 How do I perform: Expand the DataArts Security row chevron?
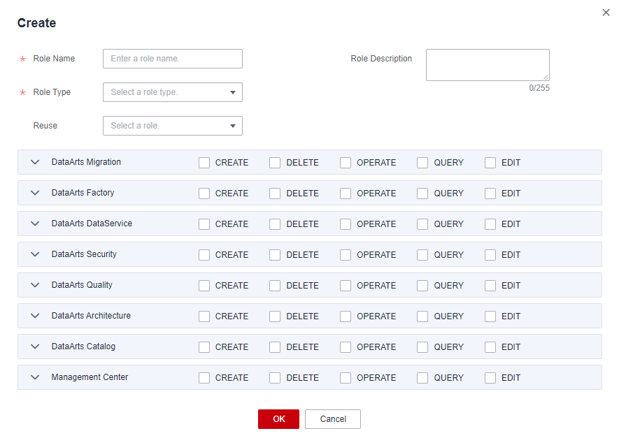[x=36, y=254]
